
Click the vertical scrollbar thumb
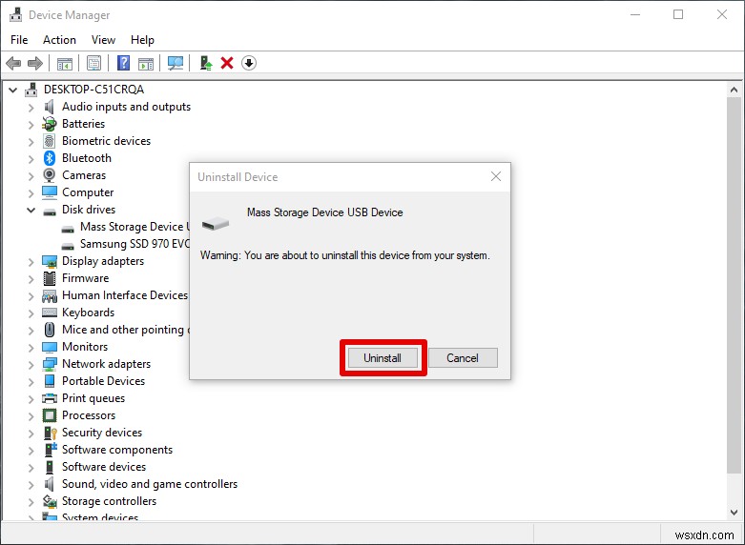click(x=734, y=285)
